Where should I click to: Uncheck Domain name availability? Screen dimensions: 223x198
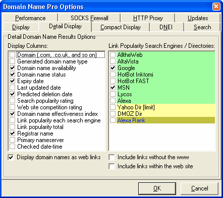pyautogui.click(x=12, y=68)
